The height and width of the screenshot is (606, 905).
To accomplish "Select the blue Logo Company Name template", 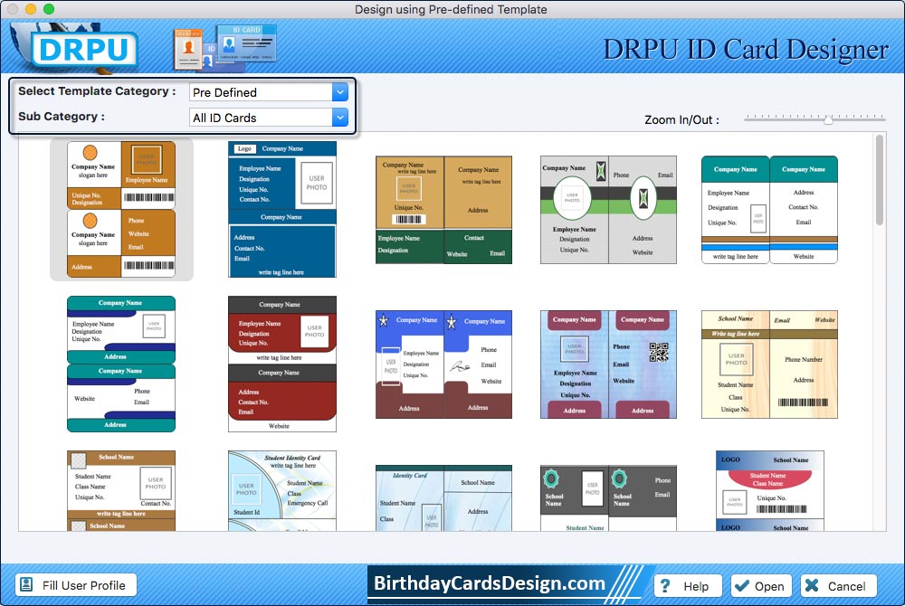I will 282,209.
